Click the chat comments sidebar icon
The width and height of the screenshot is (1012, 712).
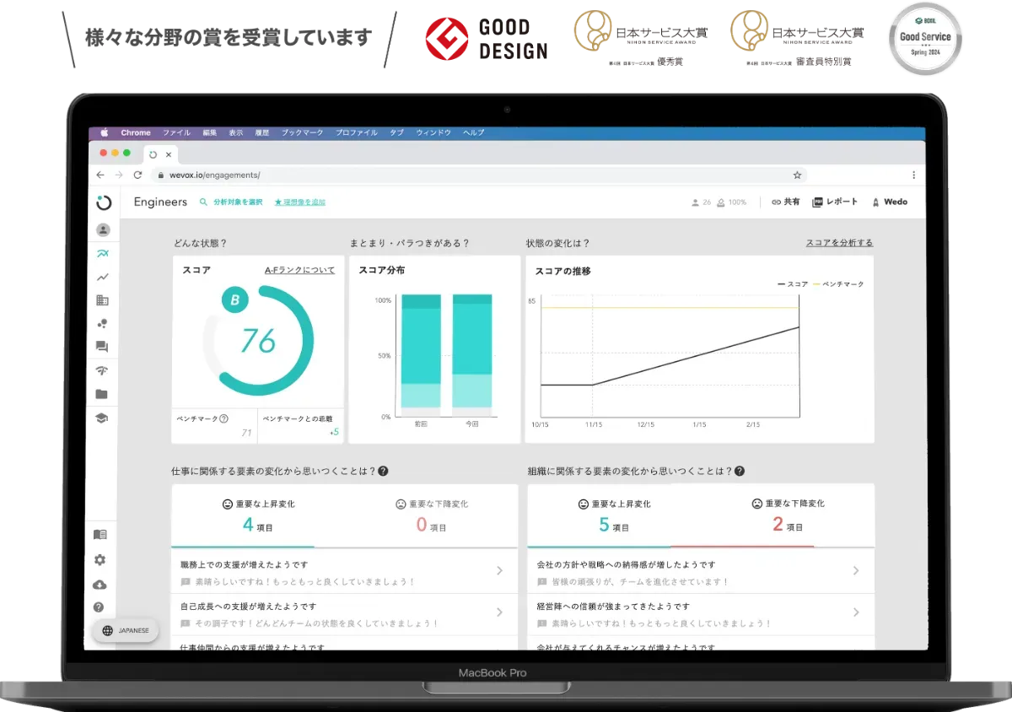tap(103, 347)
